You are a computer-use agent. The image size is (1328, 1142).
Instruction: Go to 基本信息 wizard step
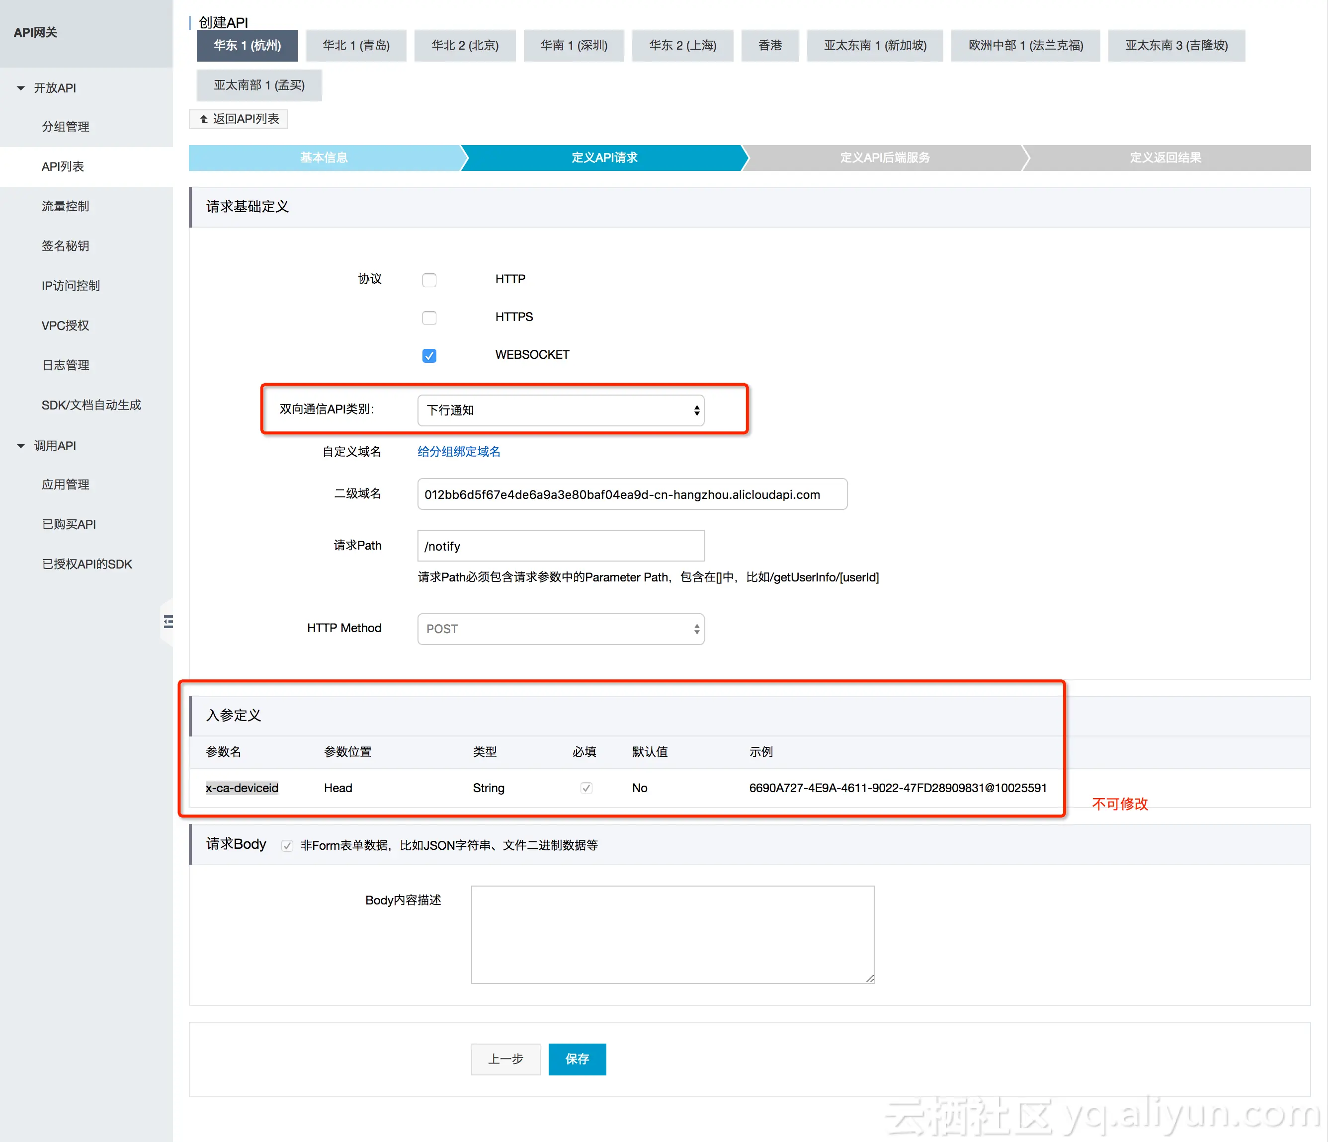325,158
